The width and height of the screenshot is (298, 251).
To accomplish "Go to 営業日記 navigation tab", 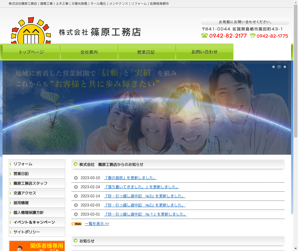I will coord(146,52).
